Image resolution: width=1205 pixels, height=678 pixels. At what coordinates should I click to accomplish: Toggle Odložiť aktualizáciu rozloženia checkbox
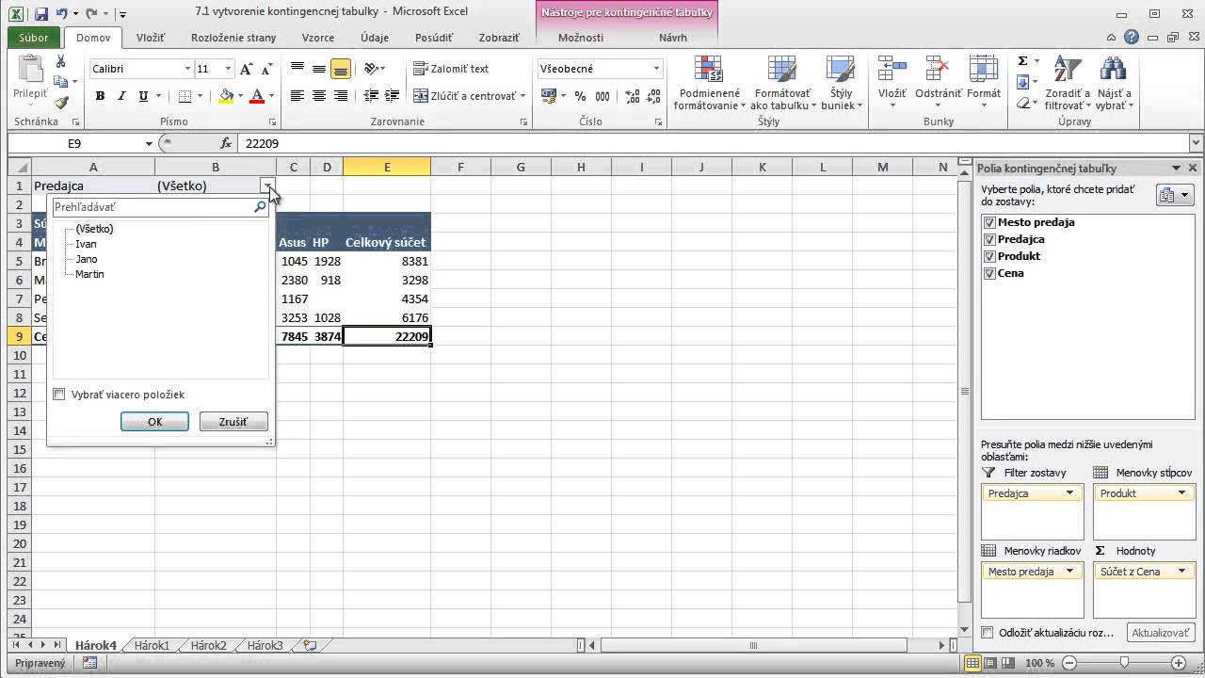point(988,633)
